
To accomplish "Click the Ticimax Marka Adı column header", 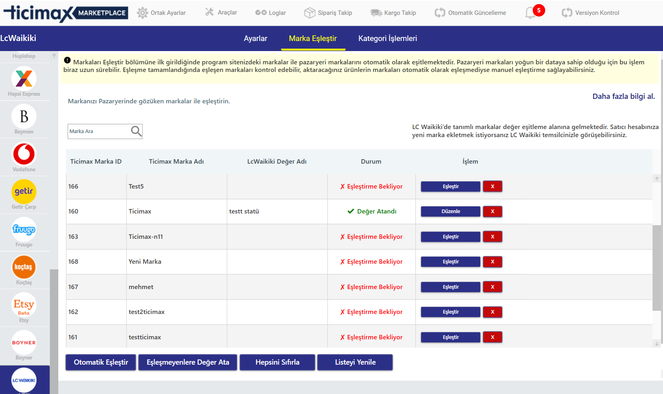I will point(176,162).
